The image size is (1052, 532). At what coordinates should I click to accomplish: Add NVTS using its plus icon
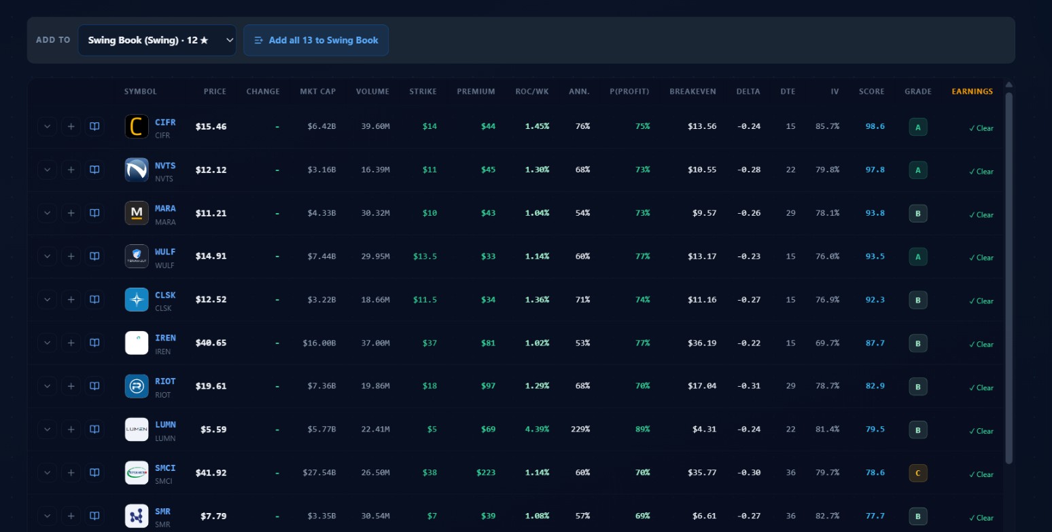tap(71, 170)
